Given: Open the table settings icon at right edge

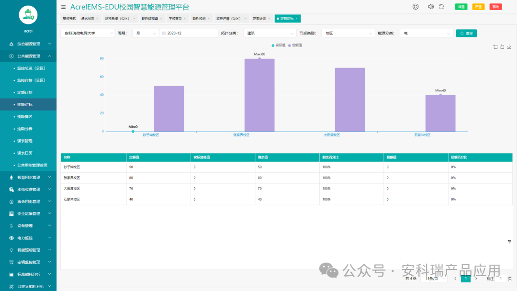Looking at the screenshot, I should pos(509,242).
